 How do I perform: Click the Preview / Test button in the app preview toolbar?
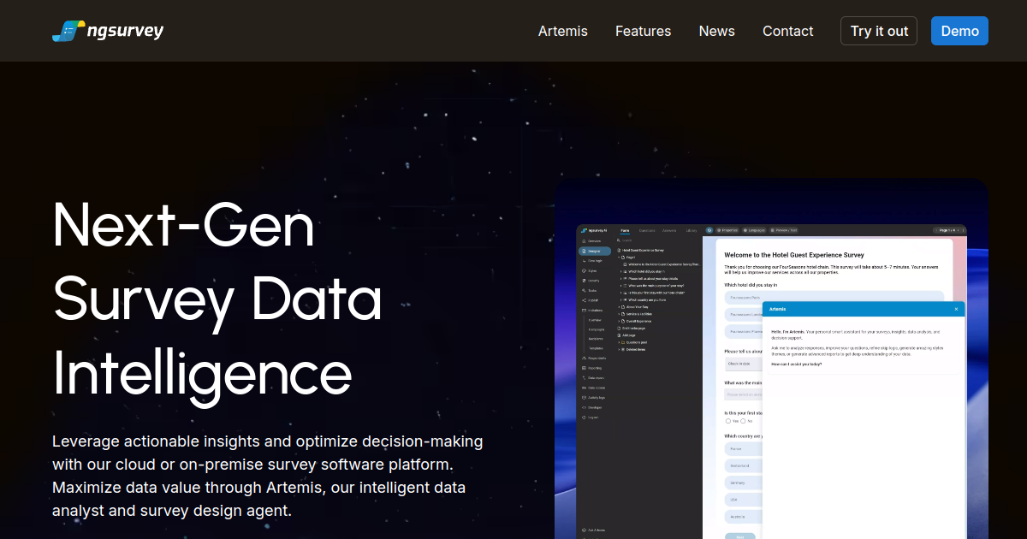784,230
